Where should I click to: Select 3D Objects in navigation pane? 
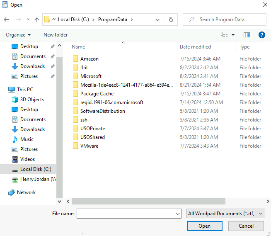[x=32, y=100]
